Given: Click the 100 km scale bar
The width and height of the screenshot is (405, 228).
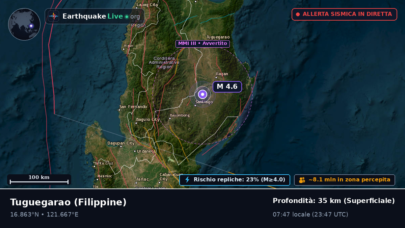Looking at the screenshot, I should point(39,179).
